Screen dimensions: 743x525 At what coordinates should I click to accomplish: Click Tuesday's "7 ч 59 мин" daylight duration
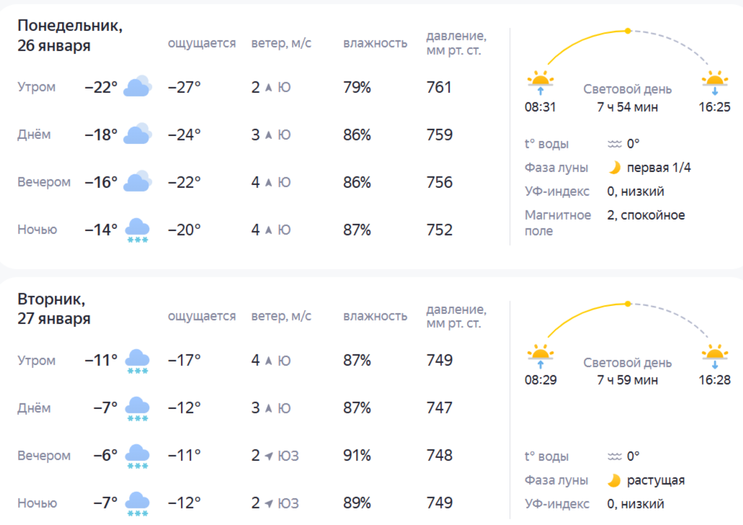627,380
